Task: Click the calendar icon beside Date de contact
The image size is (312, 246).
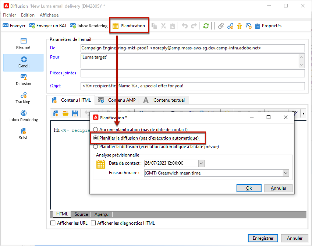Action: (x=101, y=164)
